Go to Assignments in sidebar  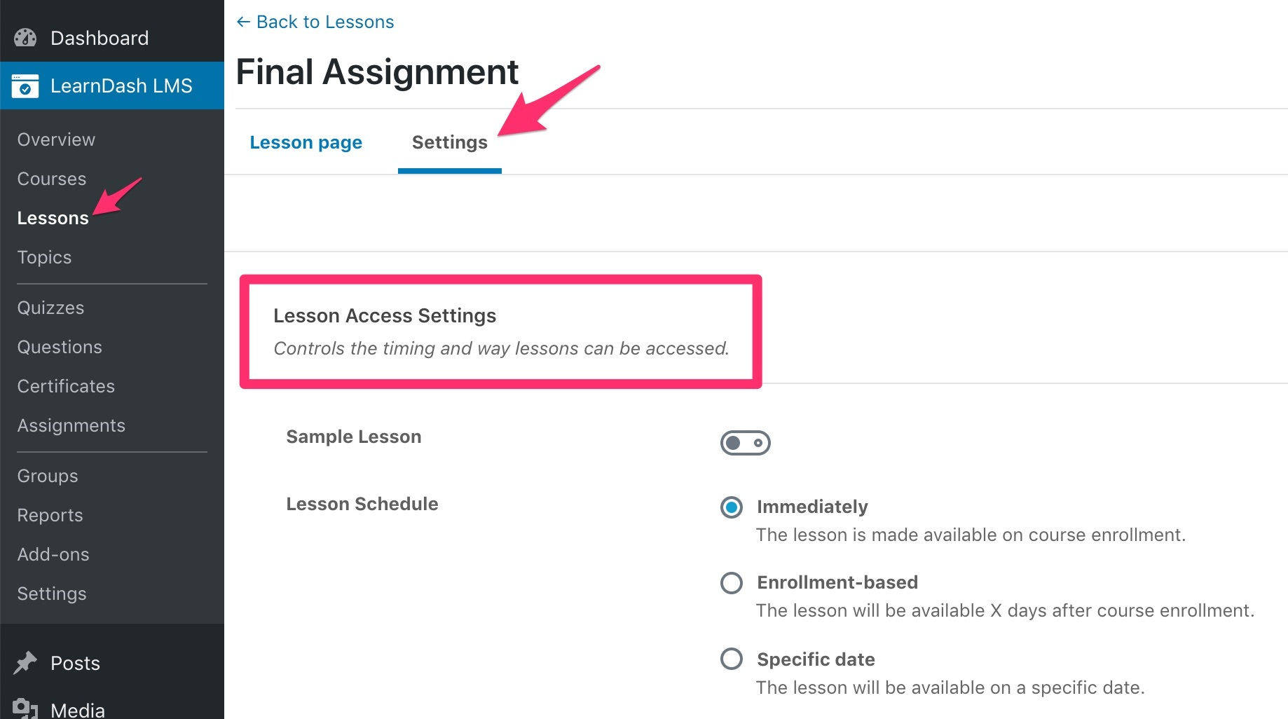click(x=71, y=425)
